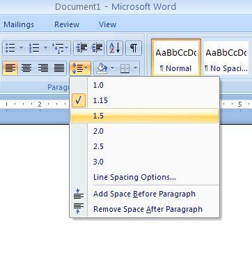Toggle Show/Hide paragraph marks
Viewport: 252px width, 262px height.
coord(134,48)
